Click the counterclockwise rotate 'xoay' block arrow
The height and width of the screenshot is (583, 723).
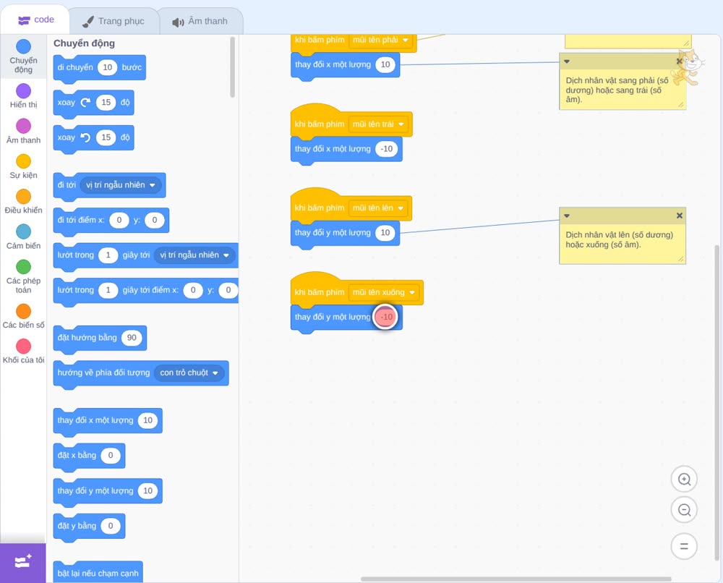pos(85,137)
